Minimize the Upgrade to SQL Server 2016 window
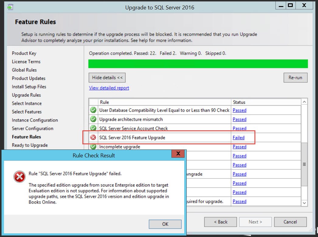This screenshot has height=237, width=318. [281, 5]
